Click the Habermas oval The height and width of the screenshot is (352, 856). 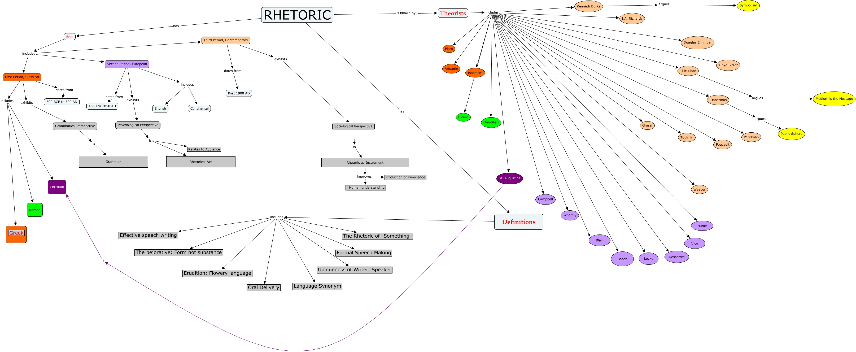point(718,100)
